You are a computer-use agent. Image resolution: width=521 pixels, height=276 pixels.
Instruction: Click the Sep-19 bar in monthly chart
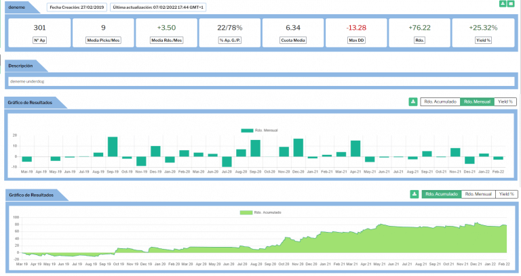click(113, 147)
